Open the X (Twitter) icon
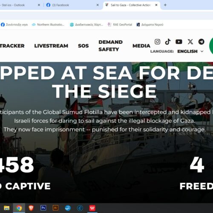 pos(190,42)
